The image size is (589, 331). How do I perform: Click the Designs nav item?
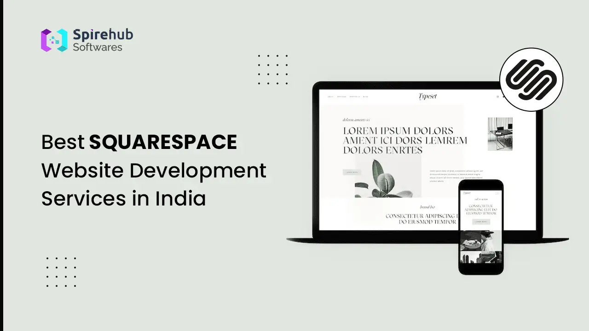(x=342, y=97)
